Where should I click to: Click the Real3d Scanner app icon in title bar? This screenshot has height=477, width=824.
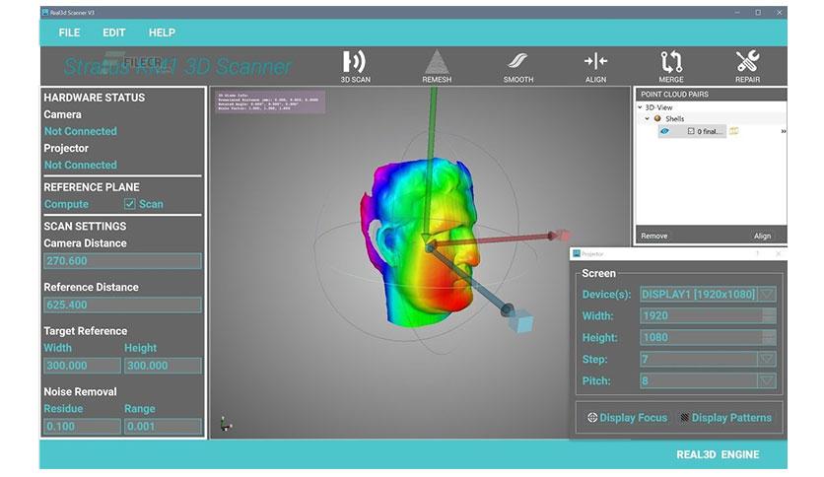click(x=45, y=12)
